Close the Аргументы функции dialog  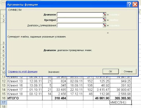pos(135,4)
